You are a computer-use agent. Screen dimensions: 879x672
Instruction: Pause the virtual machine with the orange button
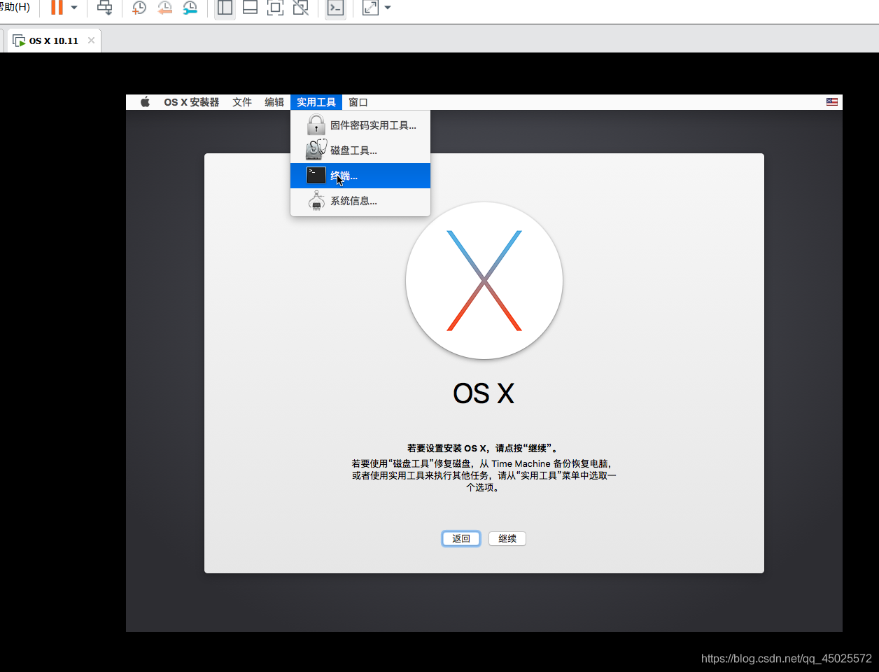click(57, 8)
